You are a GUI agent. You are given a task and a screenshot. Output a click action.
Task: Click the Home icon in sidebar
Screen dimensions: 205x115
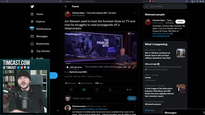point(32,14)
